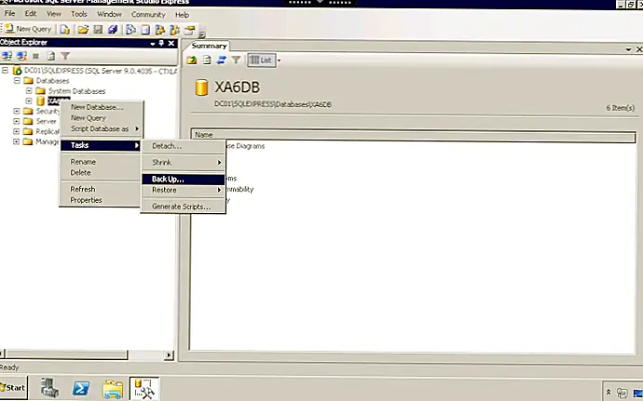The image size is (643, 401).
Task: Select the System Databases tree item
Action: [x=76, y=91]
